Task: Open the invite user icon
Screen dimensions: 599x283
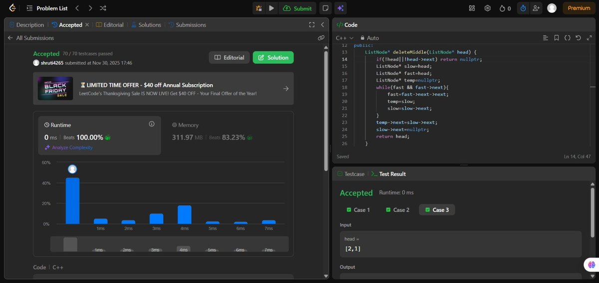Action: (537, 8)
